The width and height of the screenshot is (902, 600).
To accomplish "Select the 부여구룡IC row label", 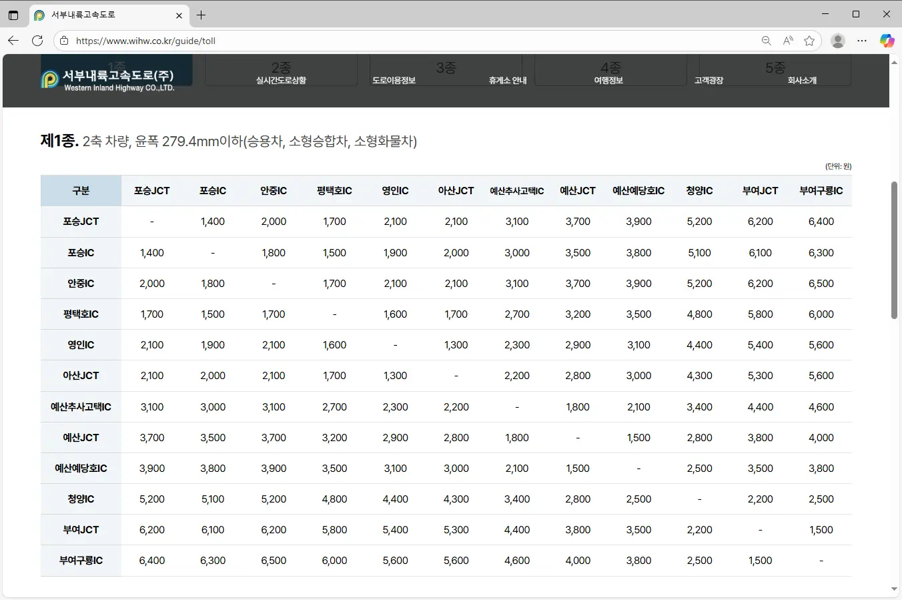I will pos(81,561).
